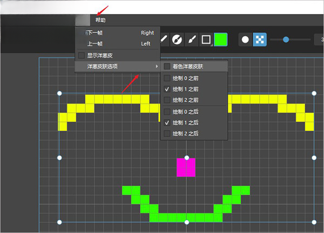Adjust the brush size slider
Viewport: 324px width, 233px height.
coord(286,39)
